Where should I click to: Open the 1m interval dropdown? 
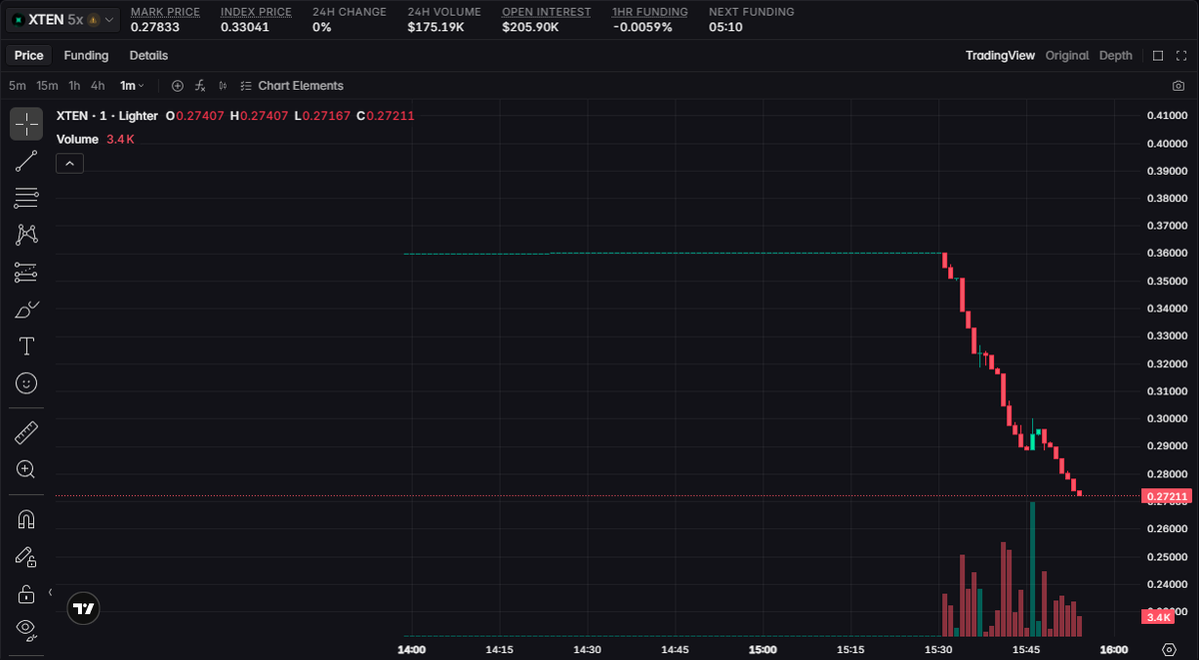click(x=132, y=86)
